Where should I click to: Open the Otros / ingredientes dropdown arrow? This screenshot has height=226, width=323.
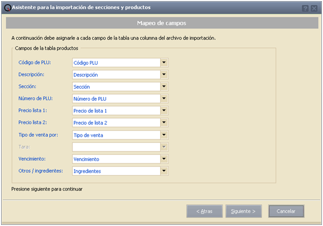coord(164,171)
